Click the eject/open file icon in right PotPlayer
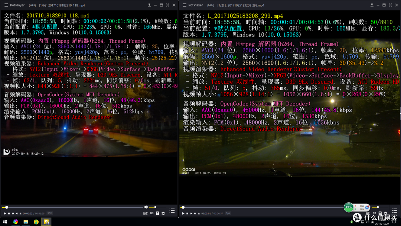Image resolution: width=401 pixels, height=226 pixels. pos(199,213)
